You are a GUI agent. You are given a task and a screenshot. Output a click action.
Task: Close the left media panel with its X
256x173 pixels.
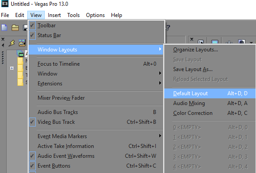pos(3,39)
